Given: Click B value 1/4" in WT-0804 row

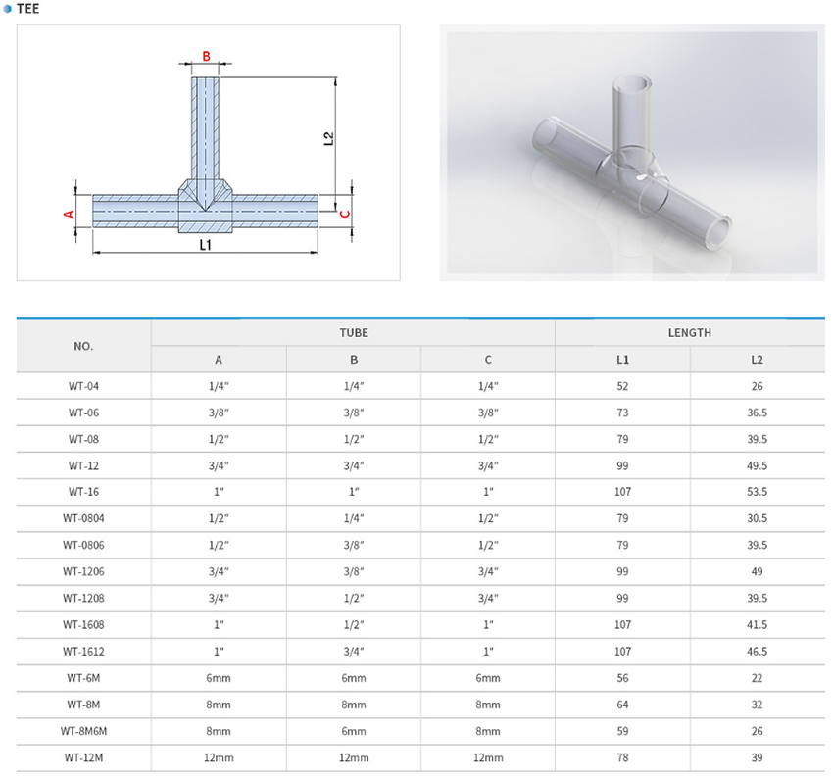Looking at the screenshot, I should pos(354,518).
